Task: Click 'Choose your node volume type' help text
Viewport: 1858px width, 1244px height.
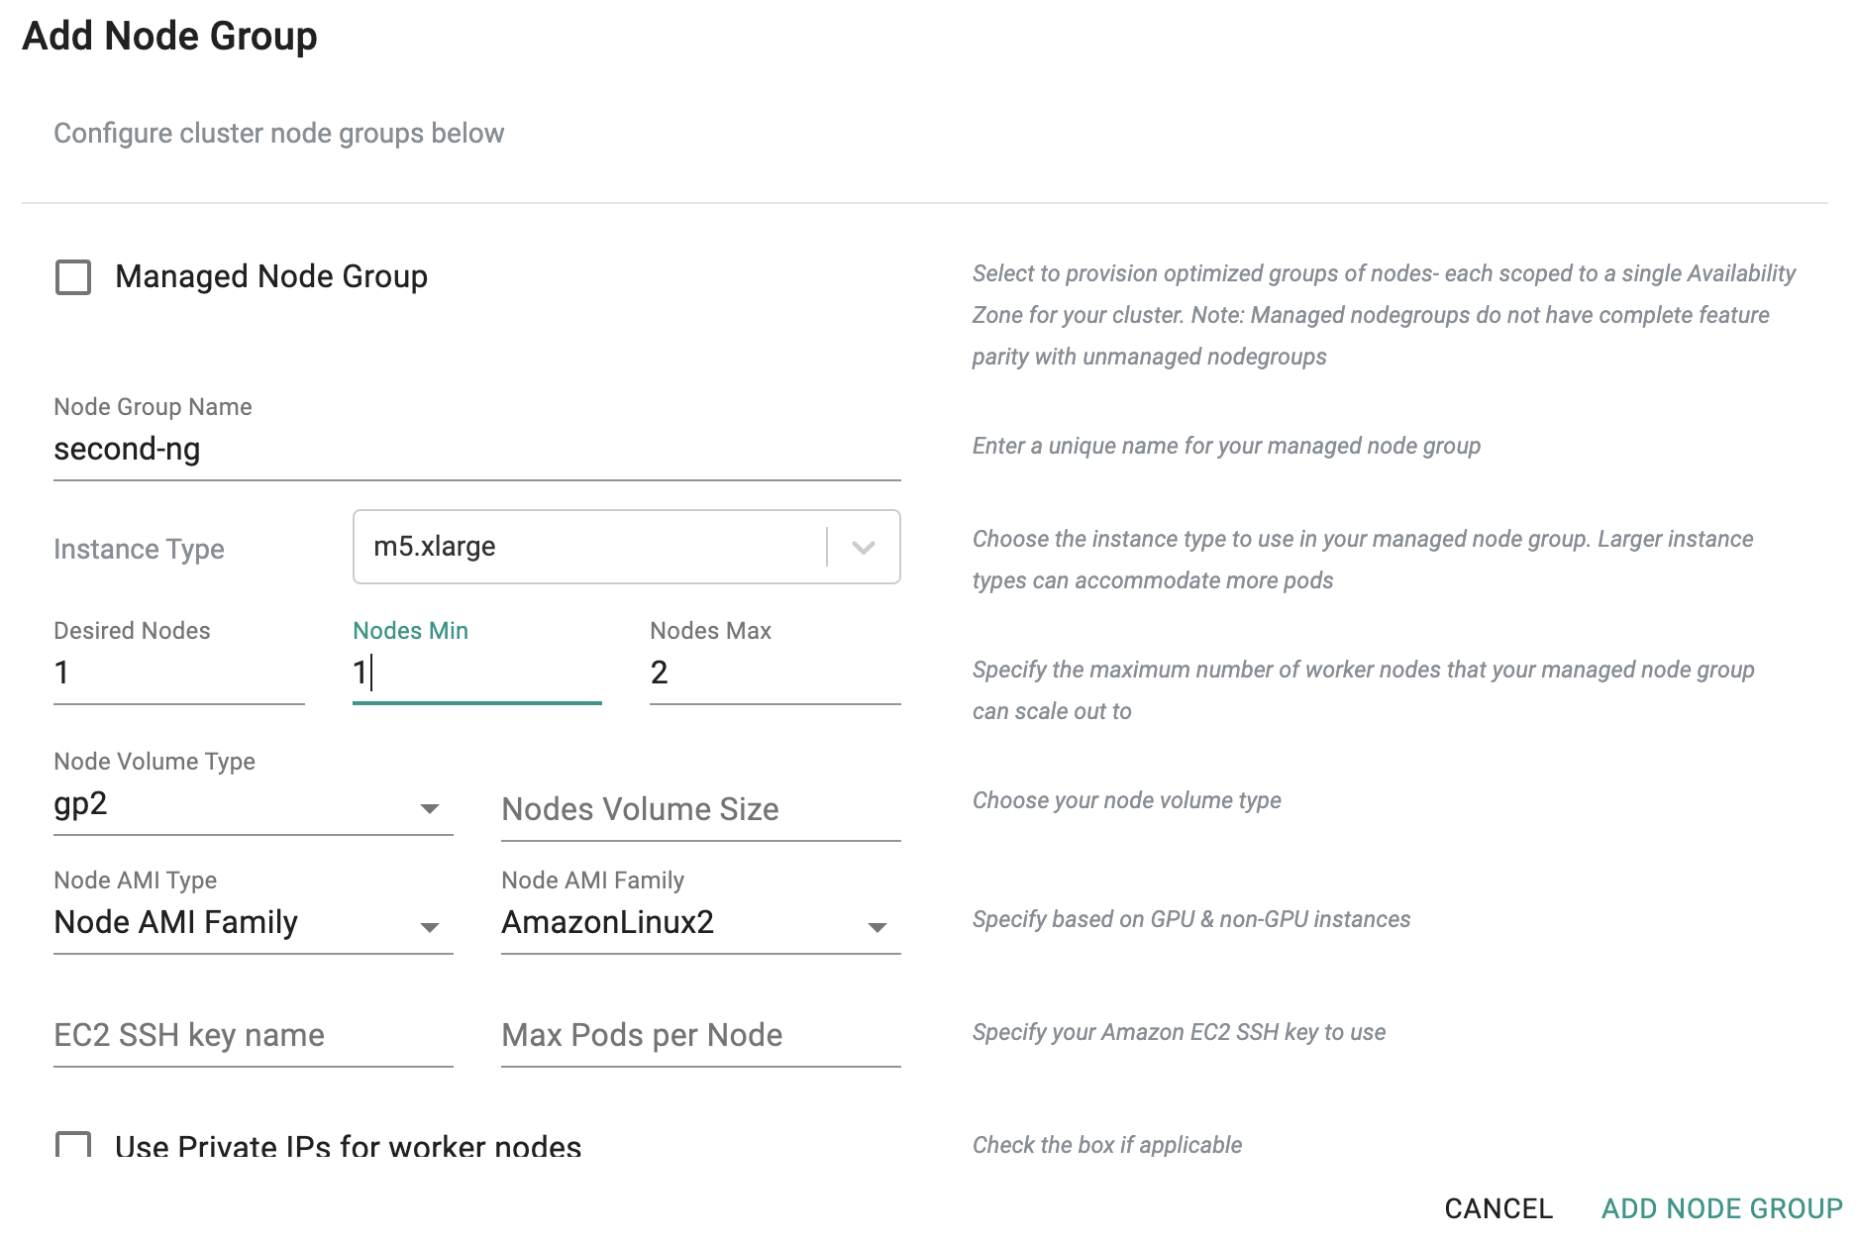Action: (x=1126, y=800)
